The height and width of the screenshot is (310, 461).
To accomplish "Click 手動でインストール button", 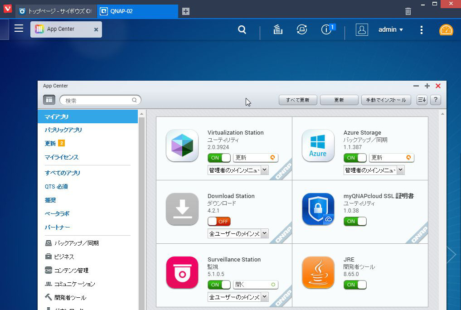I will tap(386, 100).
